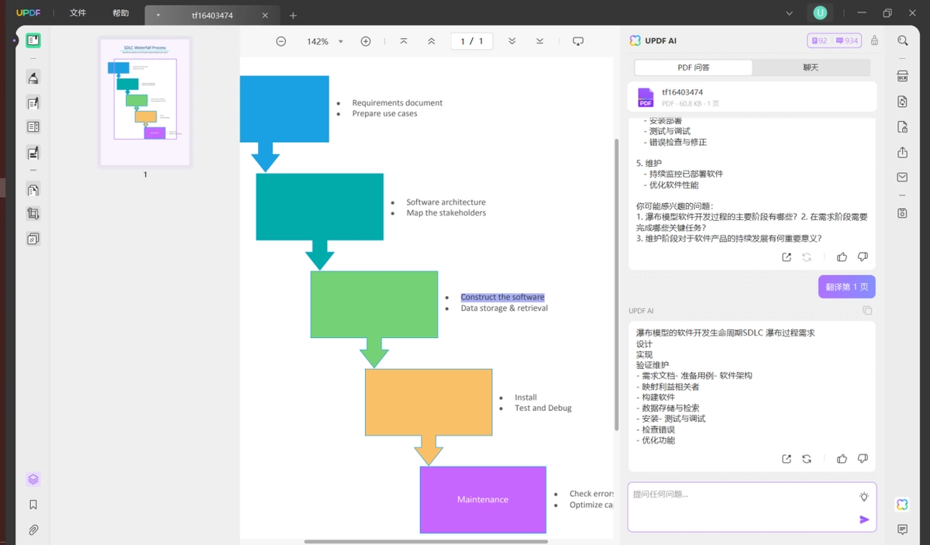The height and width of the screenshot is (545, 930).
Task: Start slideshow presentation mode icon
Action: pyautogui.click(x=578, y=41)
